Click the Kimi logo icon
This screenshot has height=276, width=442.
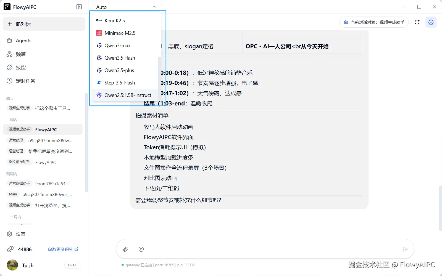99,20
